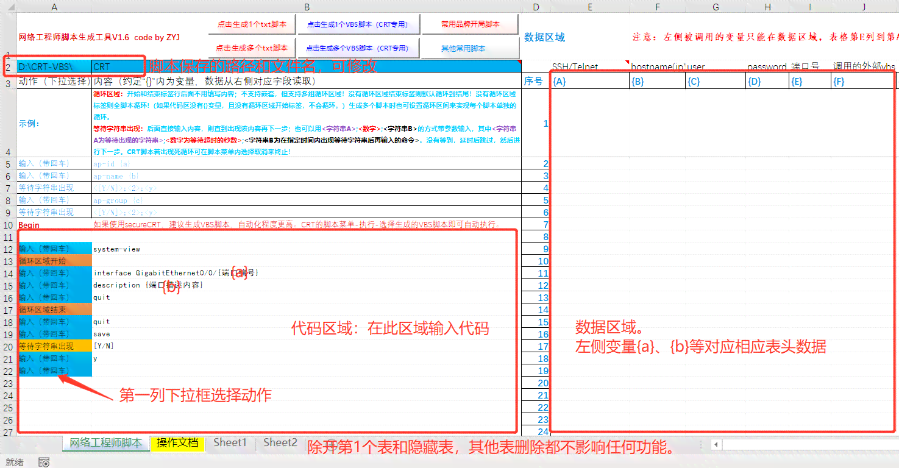Select the {D} variable header cell
This screenshot has width=899, height=468.
pos(767,81)
